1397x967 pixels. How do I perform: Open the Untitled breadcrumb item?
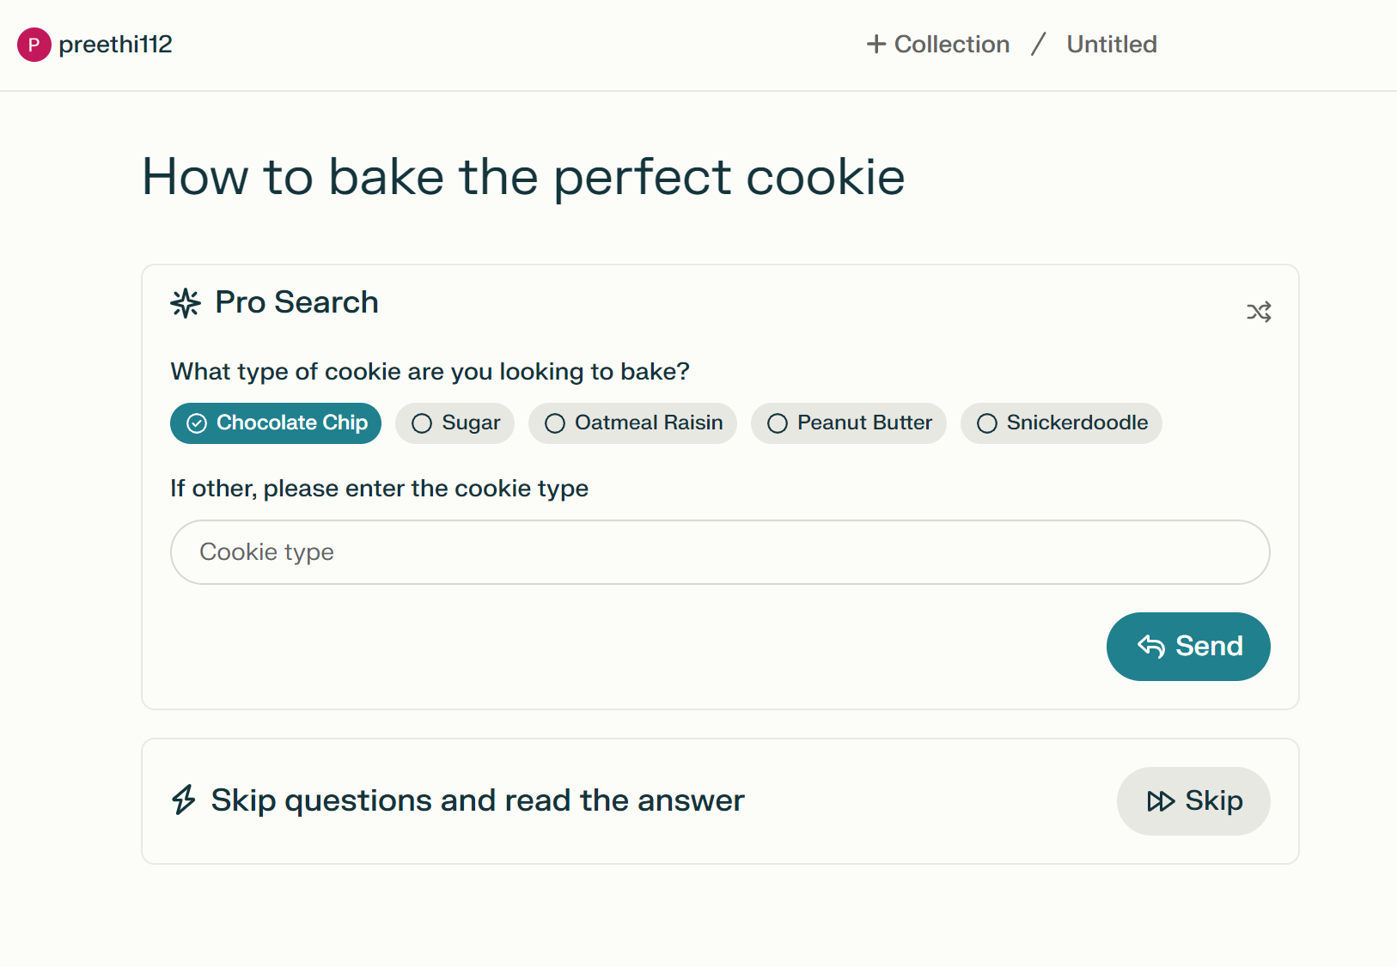(x=1111, y=45)
